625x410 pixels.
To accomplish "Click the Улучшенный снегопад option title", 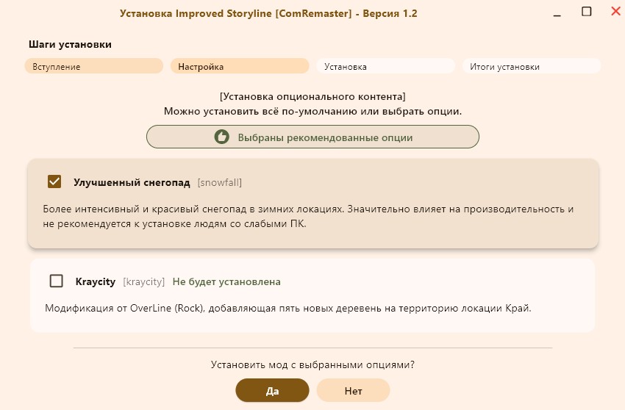I will point(132,182).
